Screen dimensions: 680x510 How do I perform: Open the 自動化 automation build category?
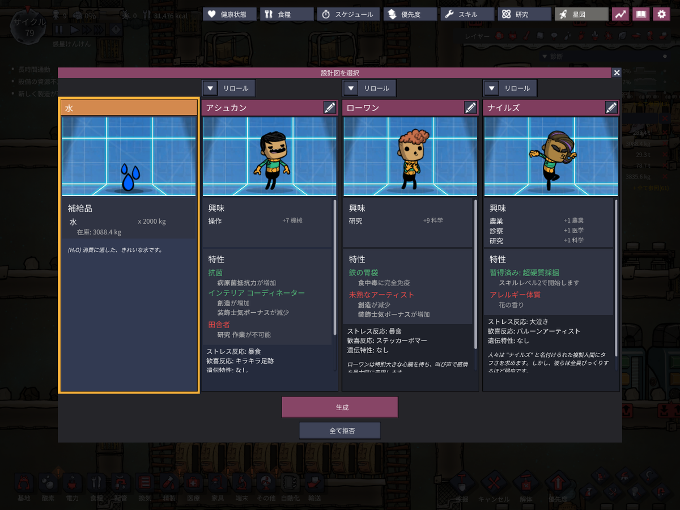[290, 483]
